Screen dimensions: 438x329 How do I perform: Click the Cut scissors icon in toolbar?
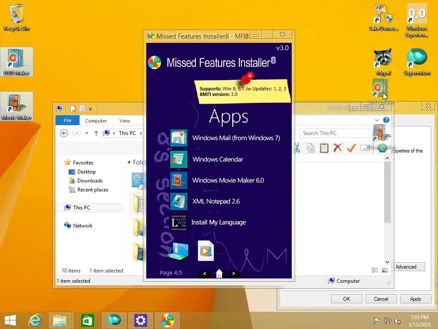point(297,148)
